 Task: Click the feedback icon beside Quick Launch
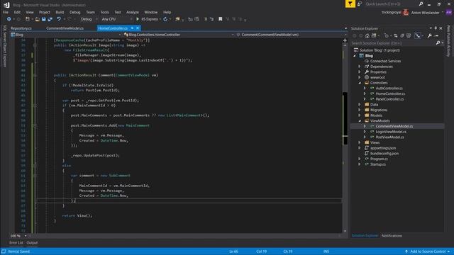pyautogui.click(x=360, y=4)
